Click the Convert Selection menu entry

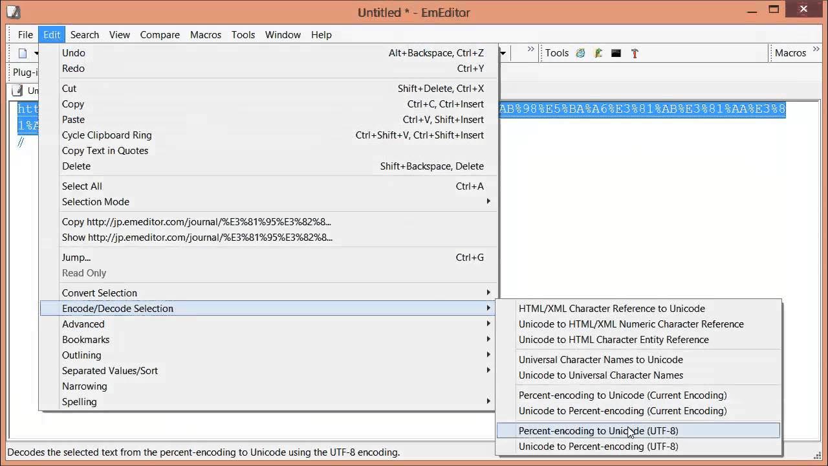(x=268, y=293)
